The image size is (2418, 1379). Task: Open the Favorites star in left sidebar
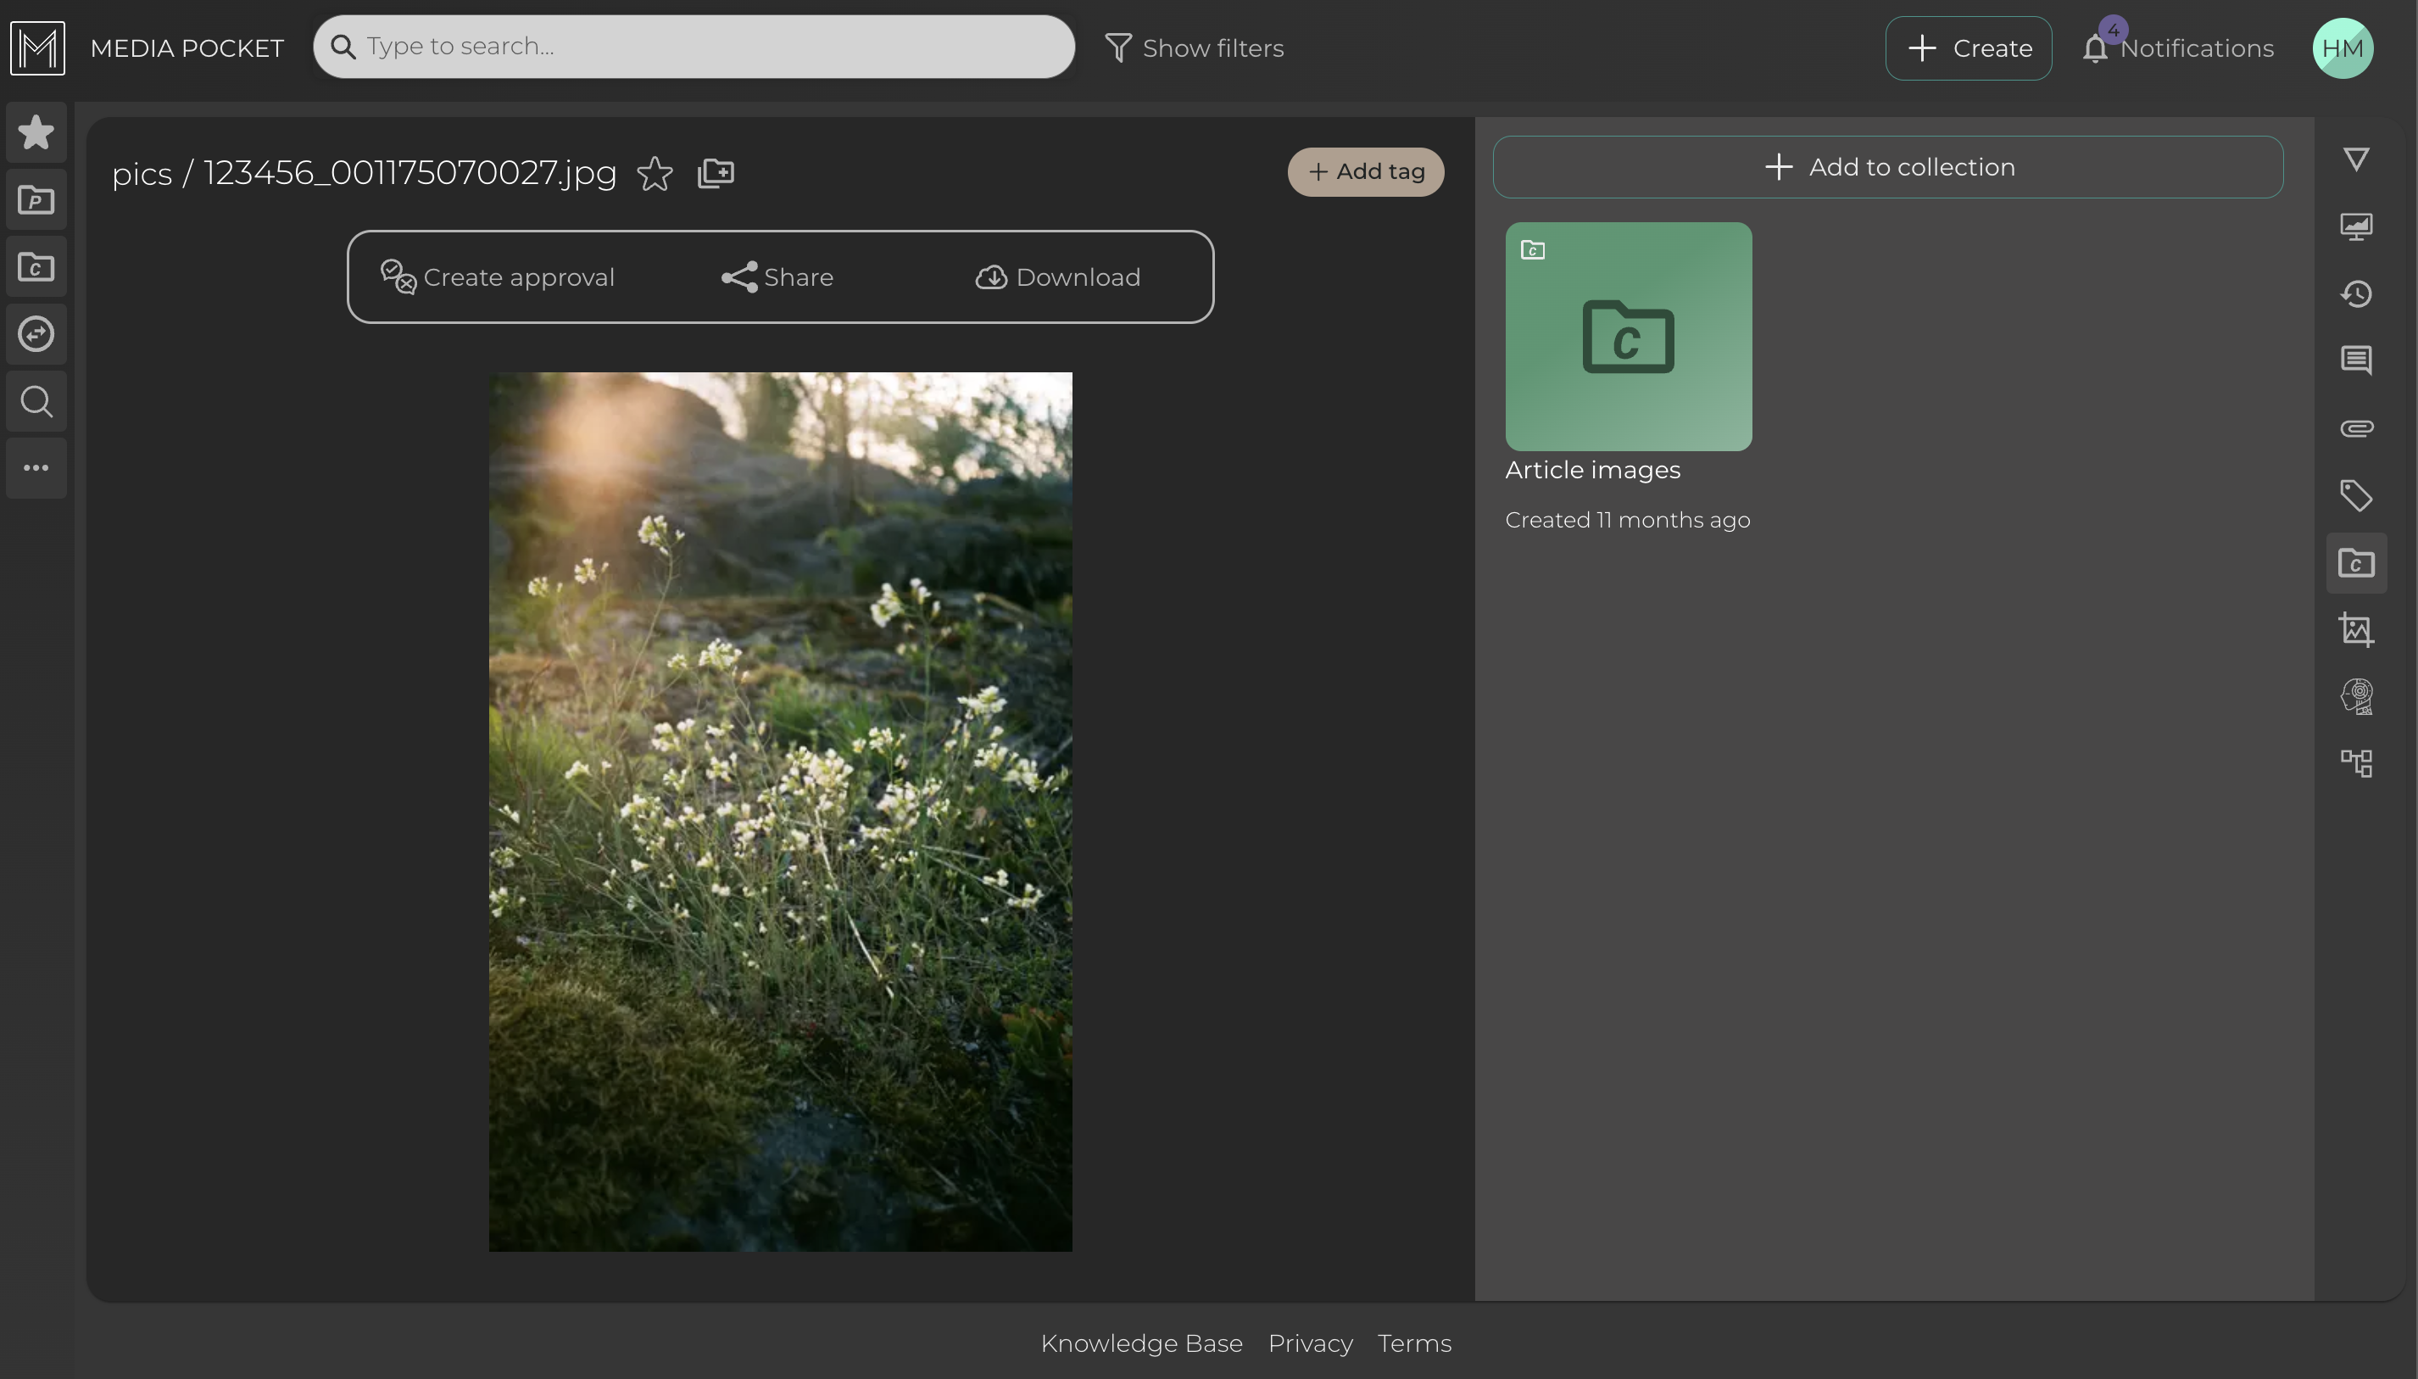click(x=36, y=132)
